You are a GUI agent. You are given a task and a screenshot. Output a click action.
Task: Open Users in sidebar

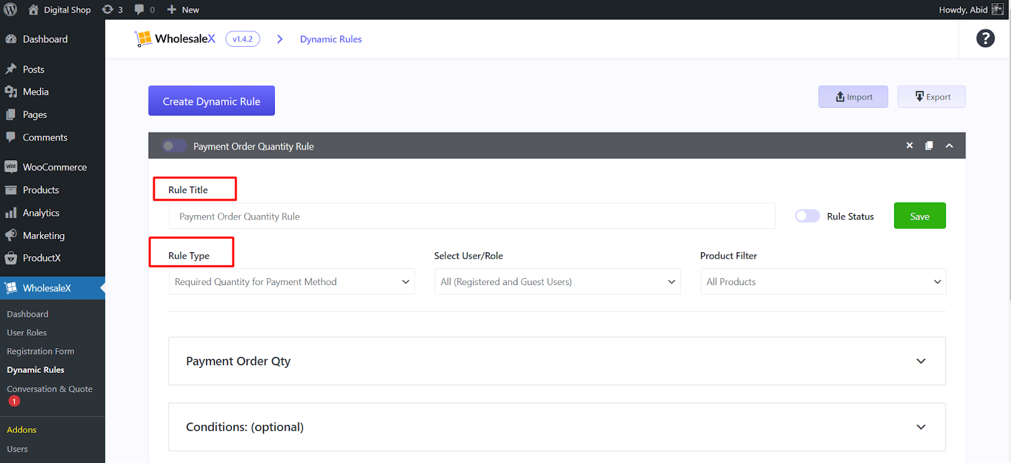17,448
